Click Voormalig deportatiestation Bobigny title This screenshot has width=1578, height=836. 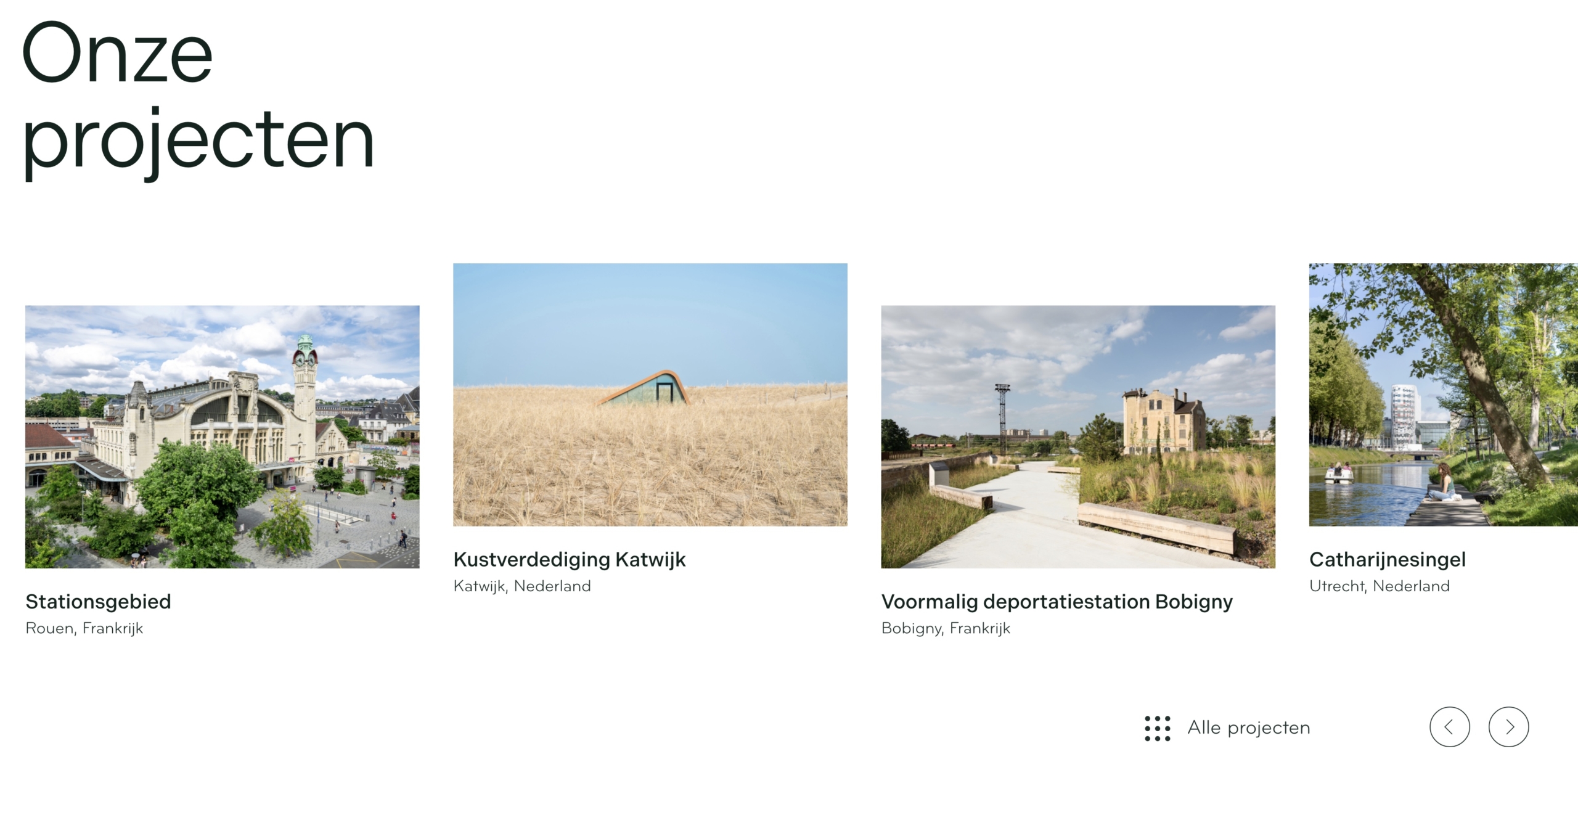[x=1057, y=602]
